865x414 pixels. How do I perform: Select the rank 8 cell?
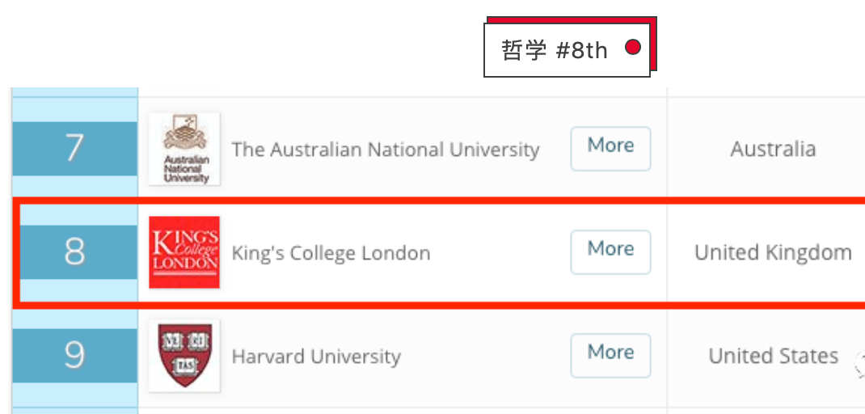(x=74, y=252)
